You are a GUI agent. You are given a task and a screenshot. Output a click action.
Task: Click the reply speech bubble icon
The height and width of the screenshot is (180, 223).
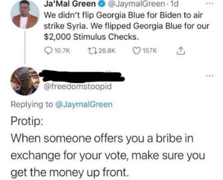click(x=48, y=51)
